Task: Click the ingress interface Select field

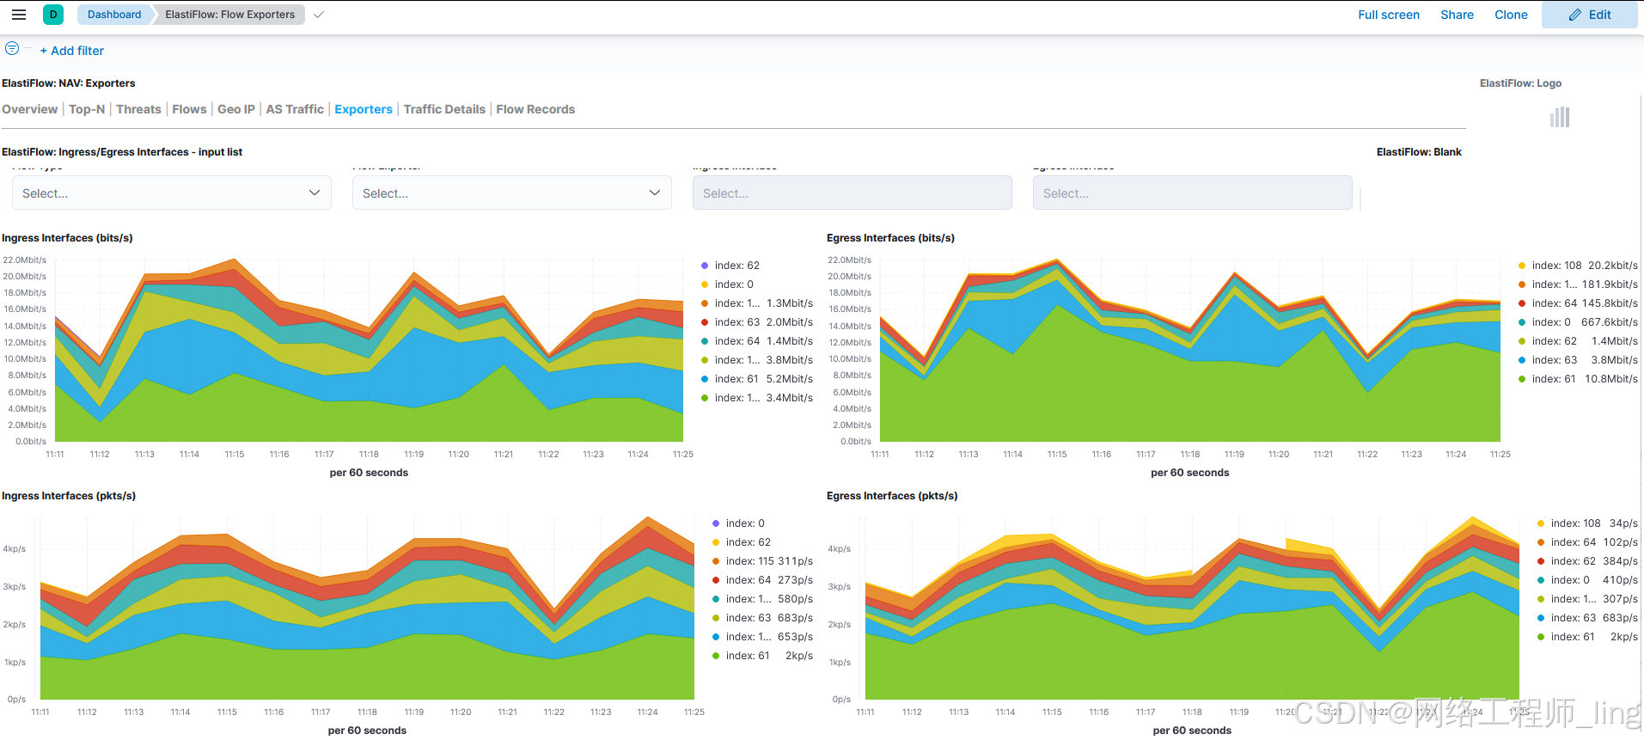Action: point(853,193)
